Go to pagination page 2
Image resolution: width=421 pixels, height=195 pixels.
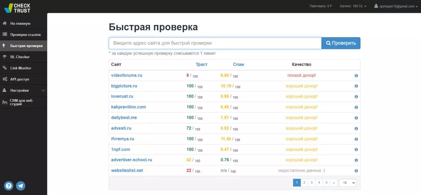304,183
